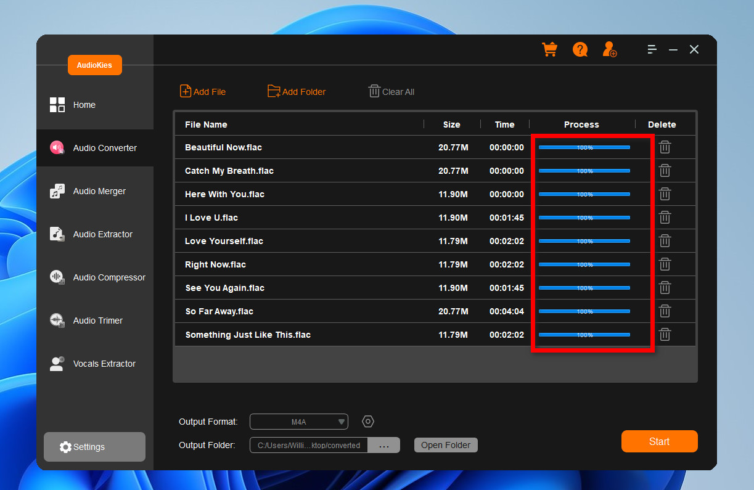Click the Add Folder button
The height and width of the screenshot is (490, 754).
click(297, 91)
